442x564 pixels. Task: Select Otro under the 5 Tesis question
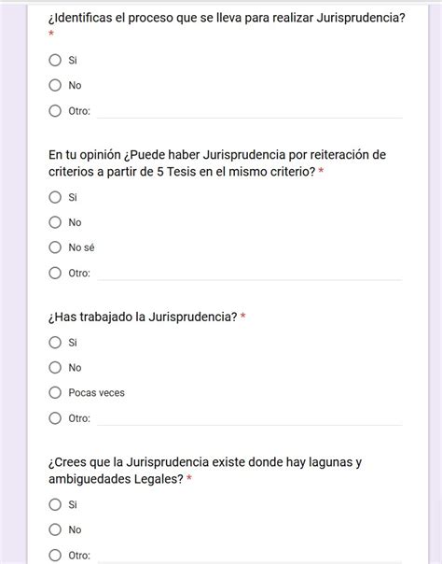point(55,273)
